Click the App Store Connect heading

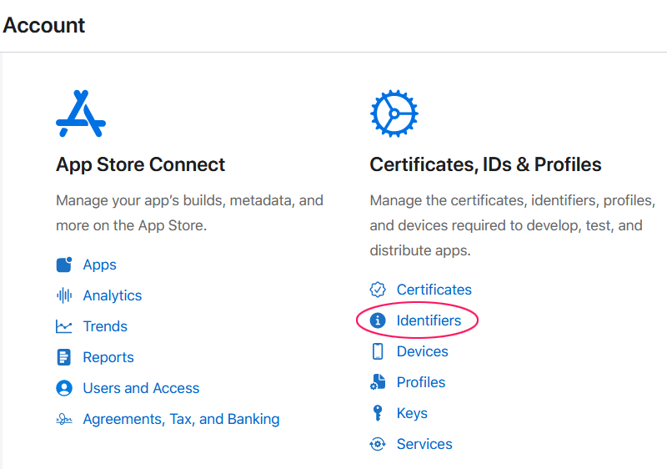coord(140,165)
